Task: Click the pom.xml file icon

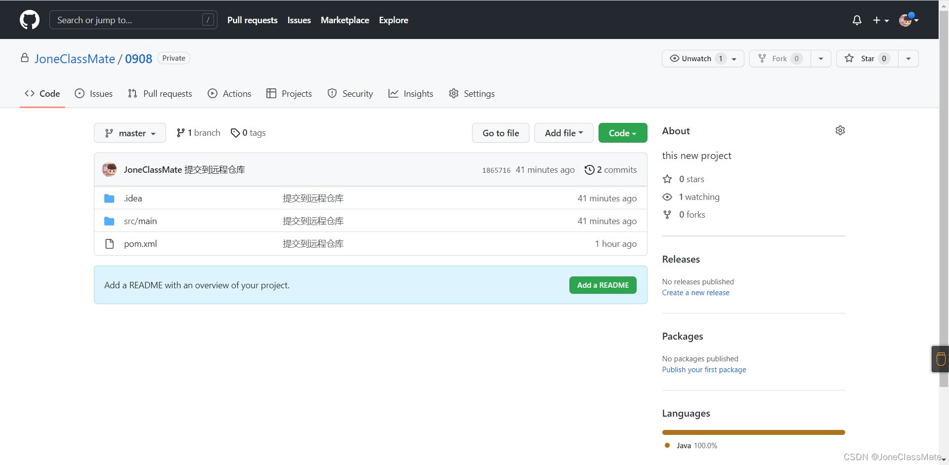Action: [x=109, y=244]
